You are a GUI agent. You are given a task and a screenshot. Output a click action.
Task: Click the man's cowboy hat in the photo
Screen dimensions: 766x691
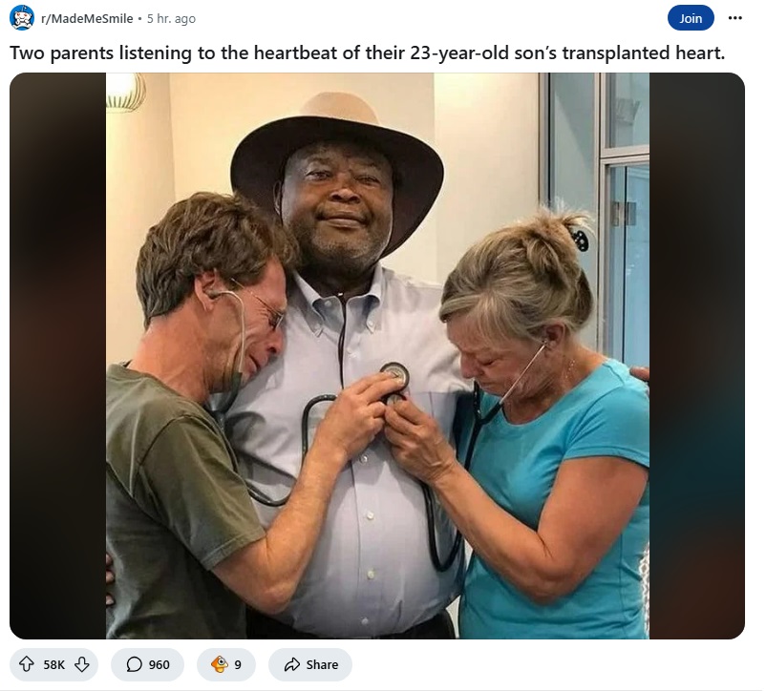click(337, 161)
